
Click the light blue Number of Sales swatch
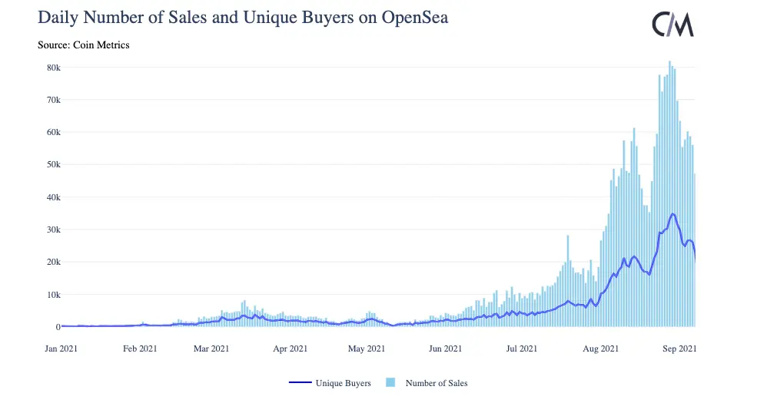[x=390, y=382]
